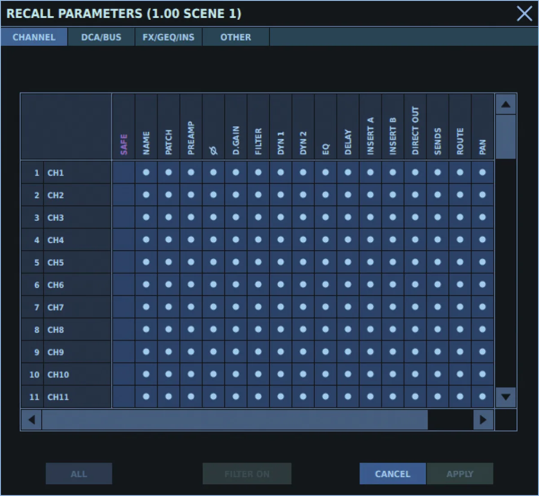The image size is (539, 496).
Task: Toggle SAFE for CH1
Action: tap(124, 173)
